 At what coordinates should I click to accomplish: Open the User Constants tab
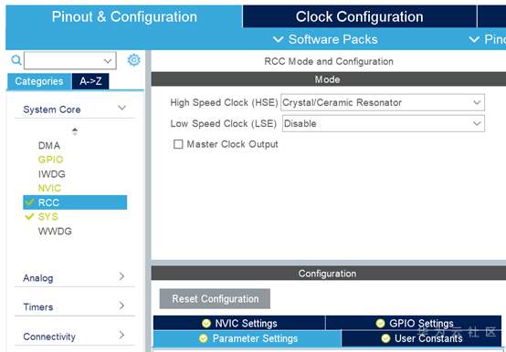coord(421,338)
